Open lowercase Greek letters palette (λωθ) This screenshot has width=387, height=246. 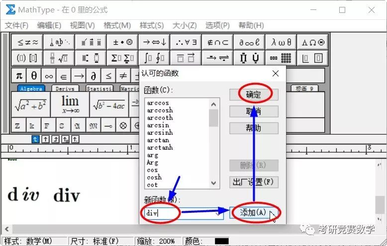281,42
